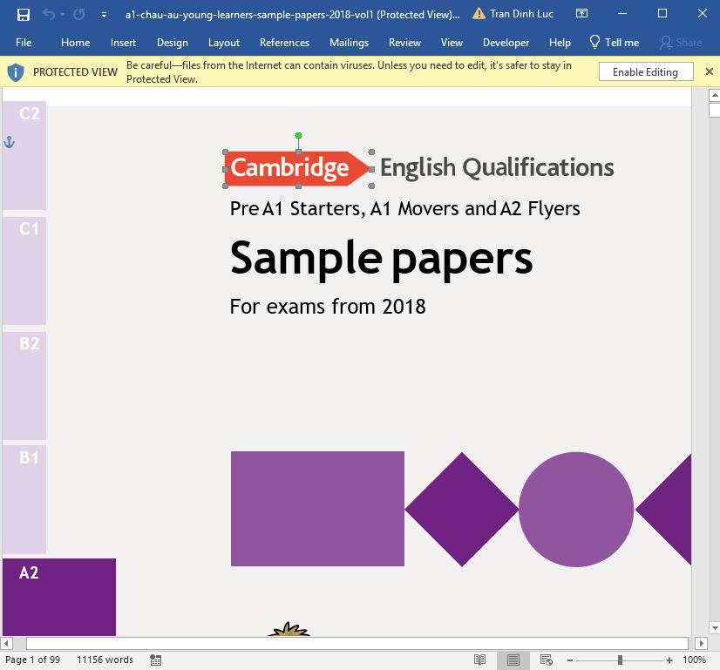Click the Protected View info icon
720x670 pixels.
tap(15, 71)
